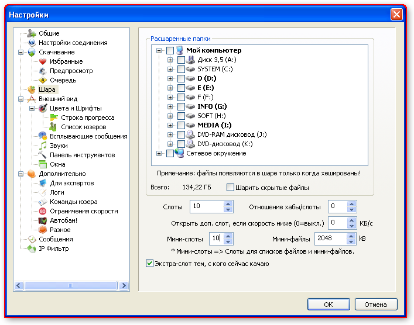The image size is (414, 325).
Task: Click the Ограничения скорости 80 icon
Action: click(x=43, y=211)
